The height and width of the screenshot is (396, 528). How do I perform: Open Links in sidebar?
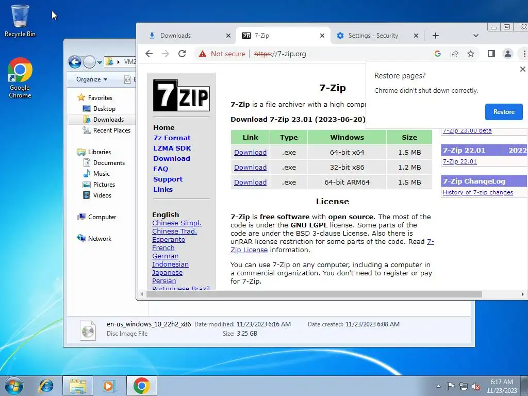click(163, 190)
